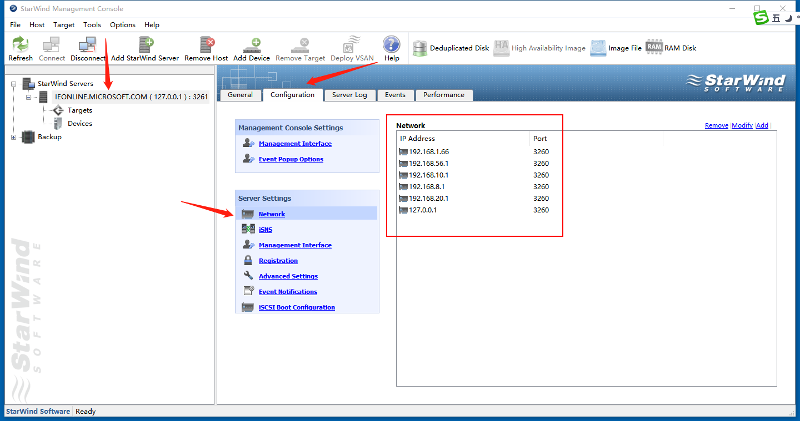The image size is (800, 421).
Task: Click the iSNS icon in Server Settings
Action: 248,229
